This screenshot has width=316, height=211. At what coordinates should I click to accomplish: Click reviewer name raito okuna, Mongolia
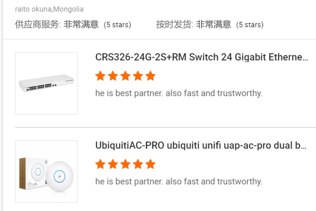(x=49, y=9)
